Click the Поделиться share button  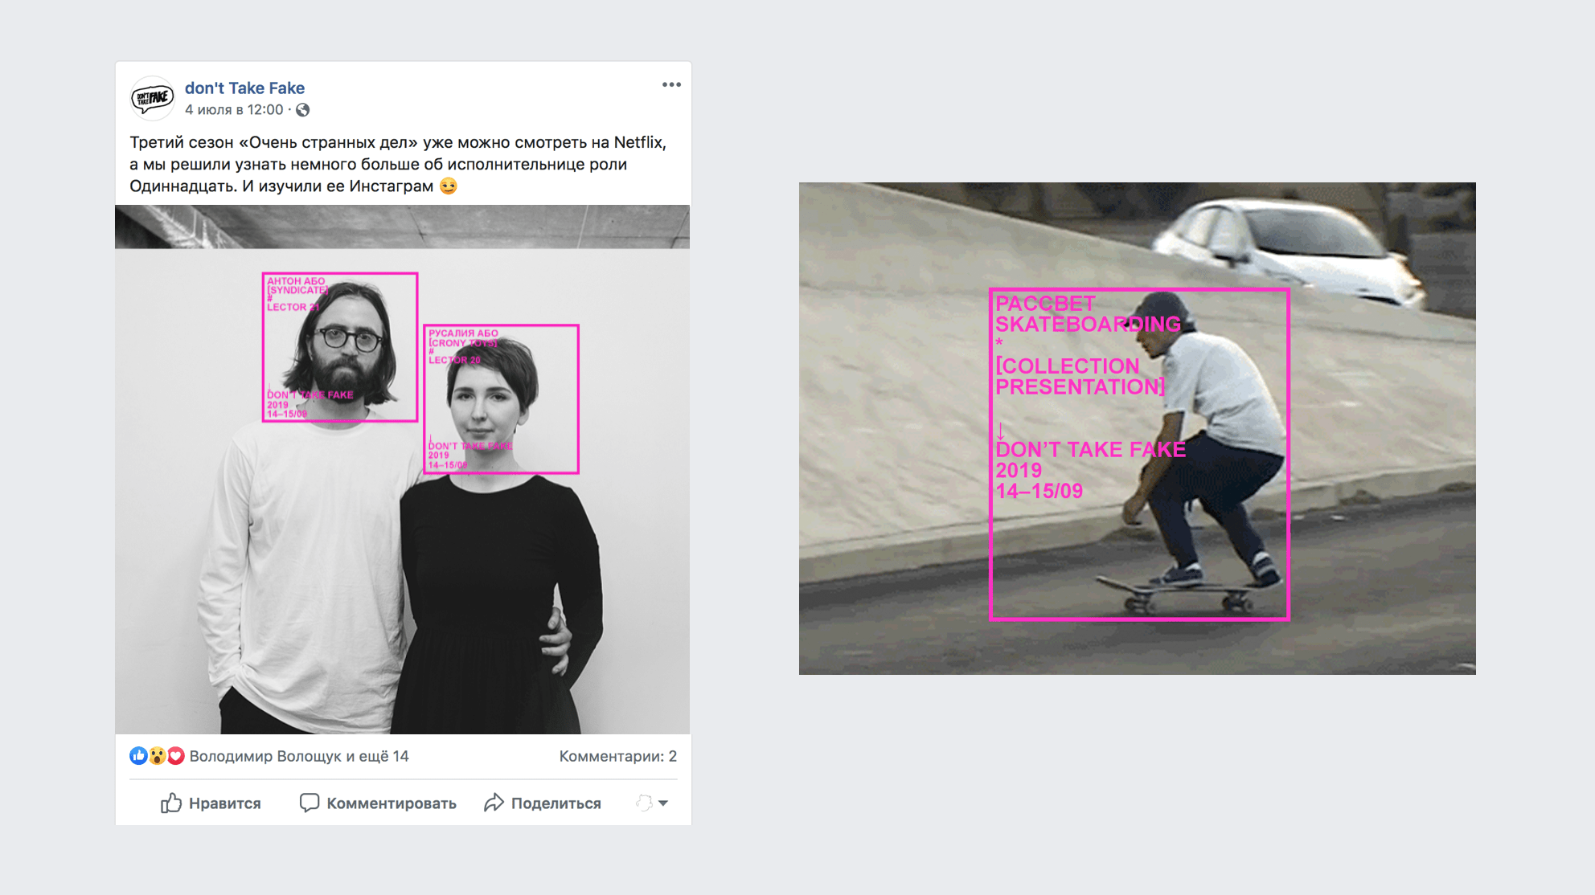point(543,803)
